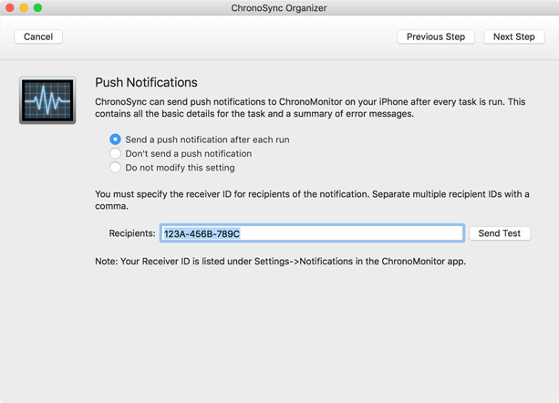This screenshot has width=559, height=403.
Task: Send a test push notification
Action: [500, 233]
